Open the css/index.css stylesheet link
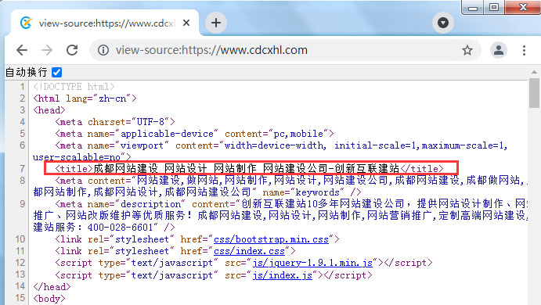Screen dimensions: 541x305 249,251
